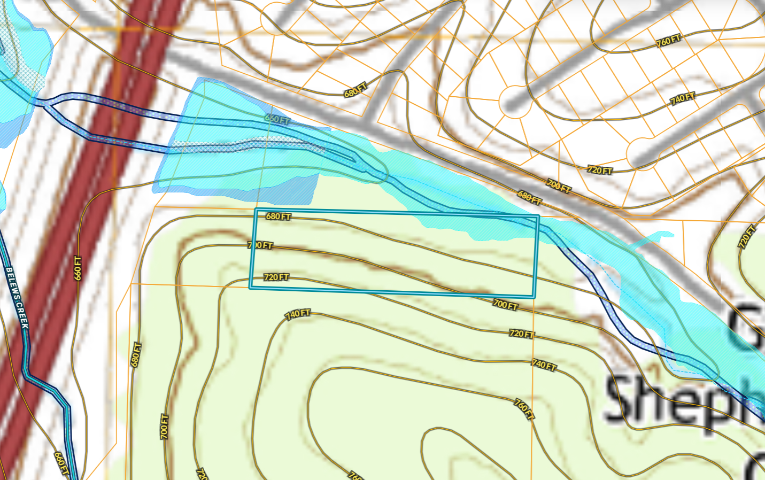Image resolution: width=765 pixels, height=480 pixels.
Task: Click the 660 FT label next to Belews Creek
Action: tap(61, 463)
